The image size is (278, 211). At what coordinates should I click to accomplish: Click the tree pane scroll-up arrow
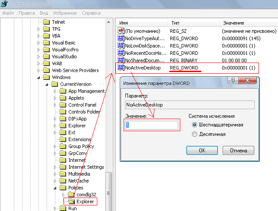point(109,22)
